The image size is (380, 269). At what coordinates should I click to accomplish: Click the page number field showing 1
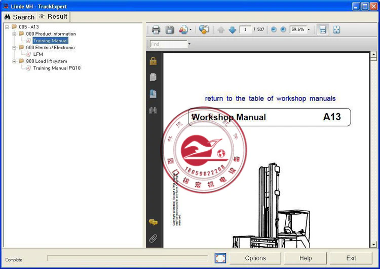point(245,29)
